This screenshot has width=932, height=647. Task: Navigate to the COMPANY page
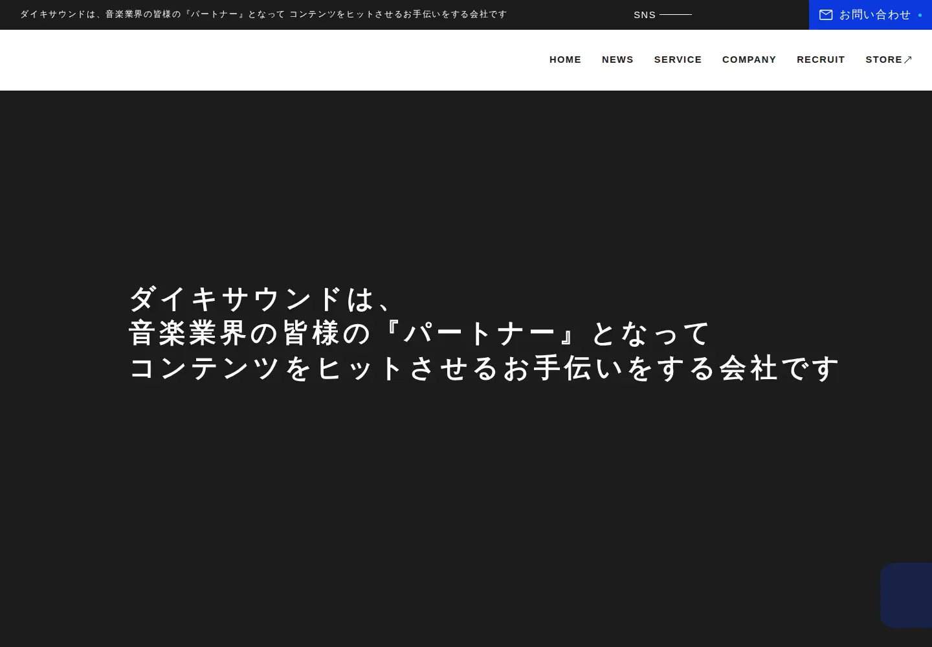click(749, 60)
